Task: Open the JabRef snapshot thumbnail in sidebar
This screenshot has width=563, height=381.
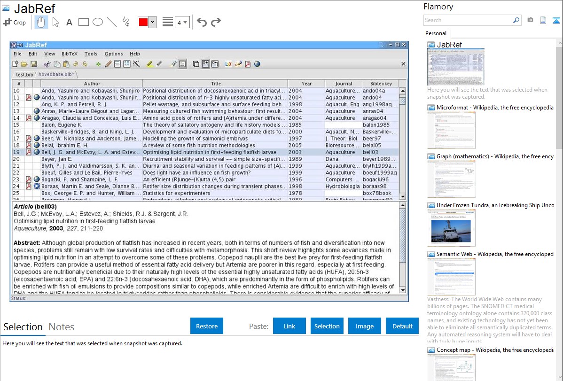Action: pyautogui.click(x=456, y=67)
